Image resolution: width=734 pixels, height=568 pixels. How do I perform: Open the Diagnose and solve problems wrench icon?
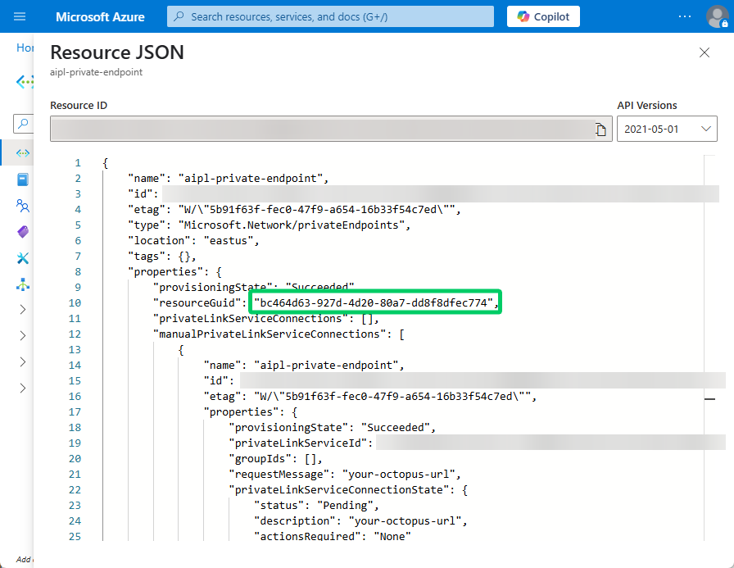pos(22,258)
